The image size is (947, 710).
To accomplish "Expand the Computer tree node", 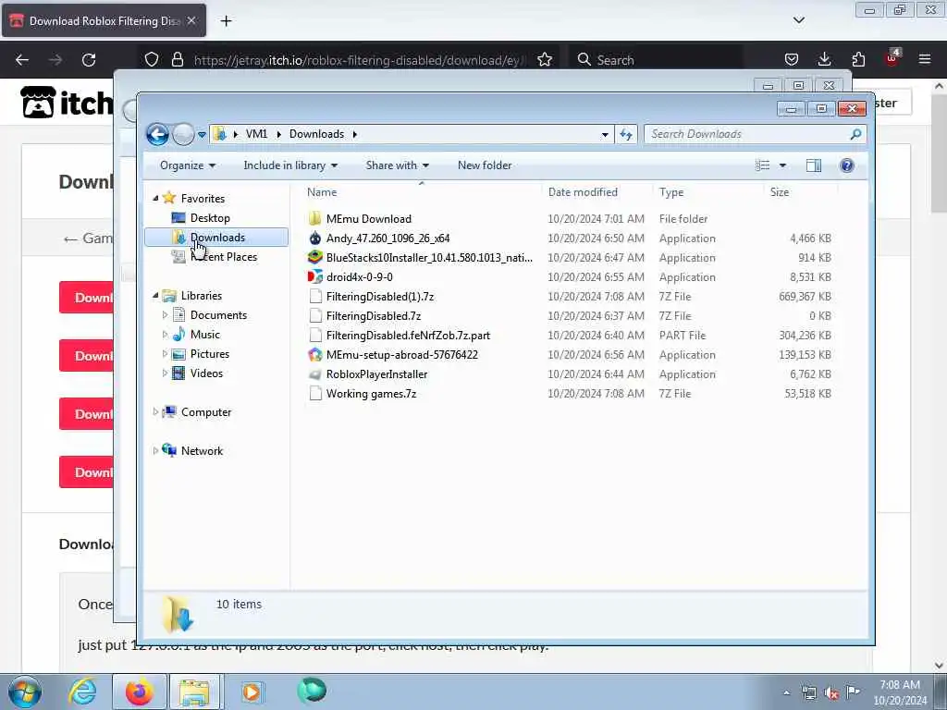I will [155, 411].
